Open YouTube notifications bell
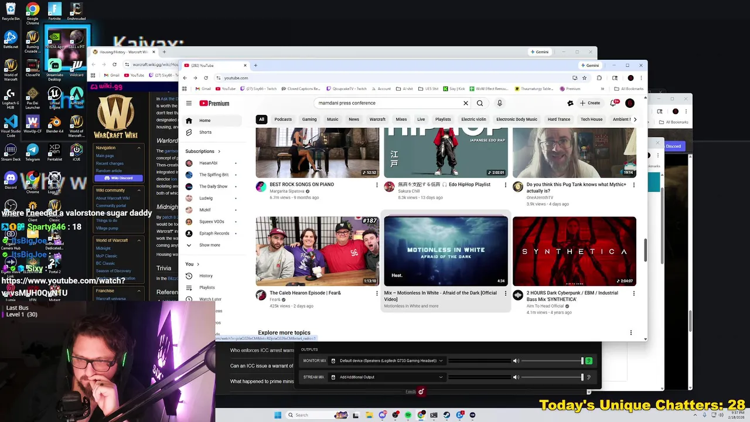 (x=613, y=103)
